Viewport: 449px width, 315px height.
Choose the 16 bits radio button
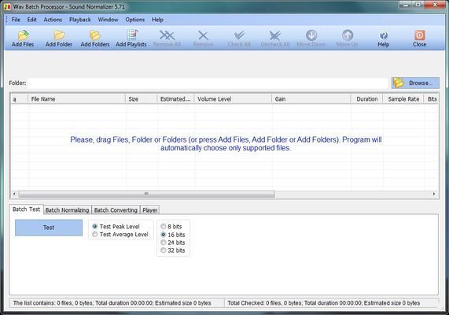coord(173,235)
